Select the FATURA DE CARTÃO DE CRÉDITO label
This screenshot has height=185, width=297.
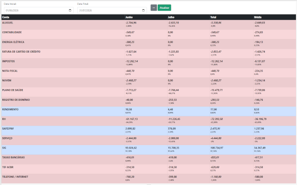click(21, 52)
